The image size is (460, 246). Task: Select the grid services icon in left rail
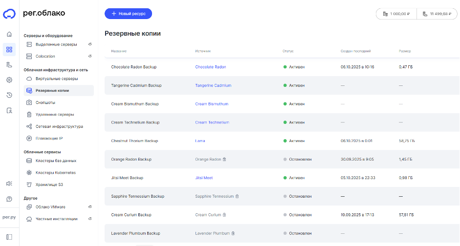tap(9, 49)
